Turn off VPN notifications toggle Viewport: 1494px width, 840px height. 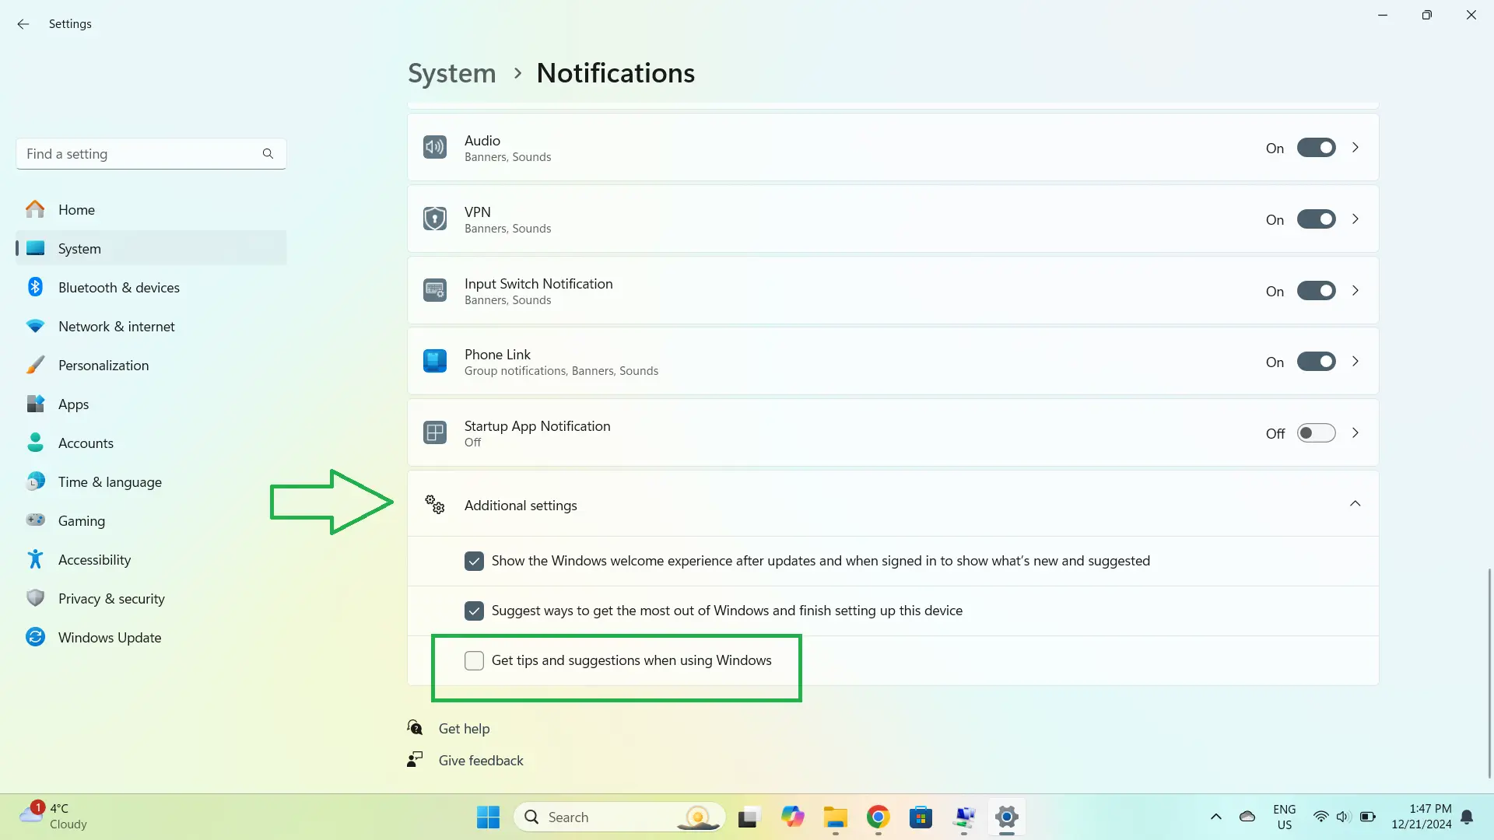pos(1316,219)
